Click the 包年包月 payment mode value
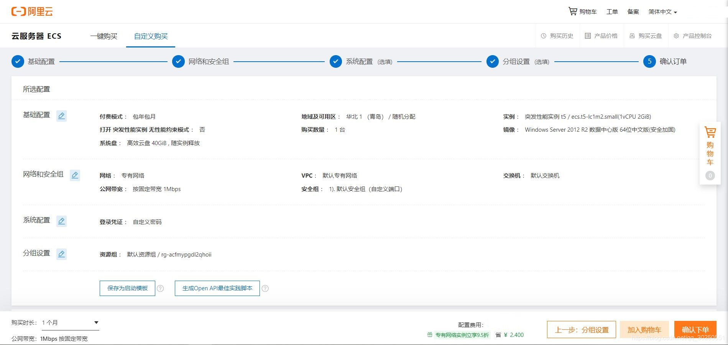 click(144, 117)
